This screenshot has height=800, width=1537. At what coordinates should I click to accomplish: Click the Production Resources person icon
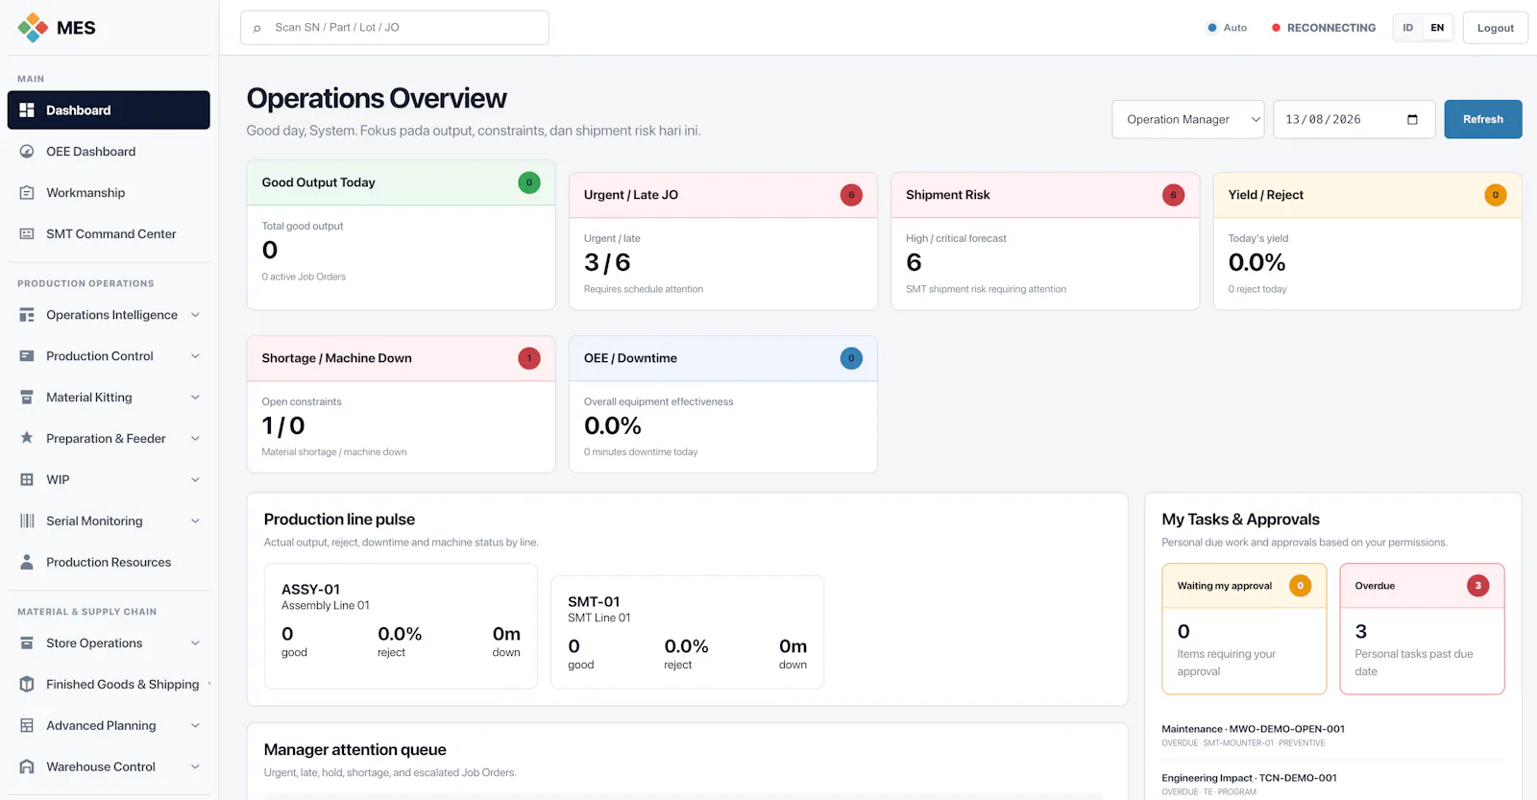[27, 562]
